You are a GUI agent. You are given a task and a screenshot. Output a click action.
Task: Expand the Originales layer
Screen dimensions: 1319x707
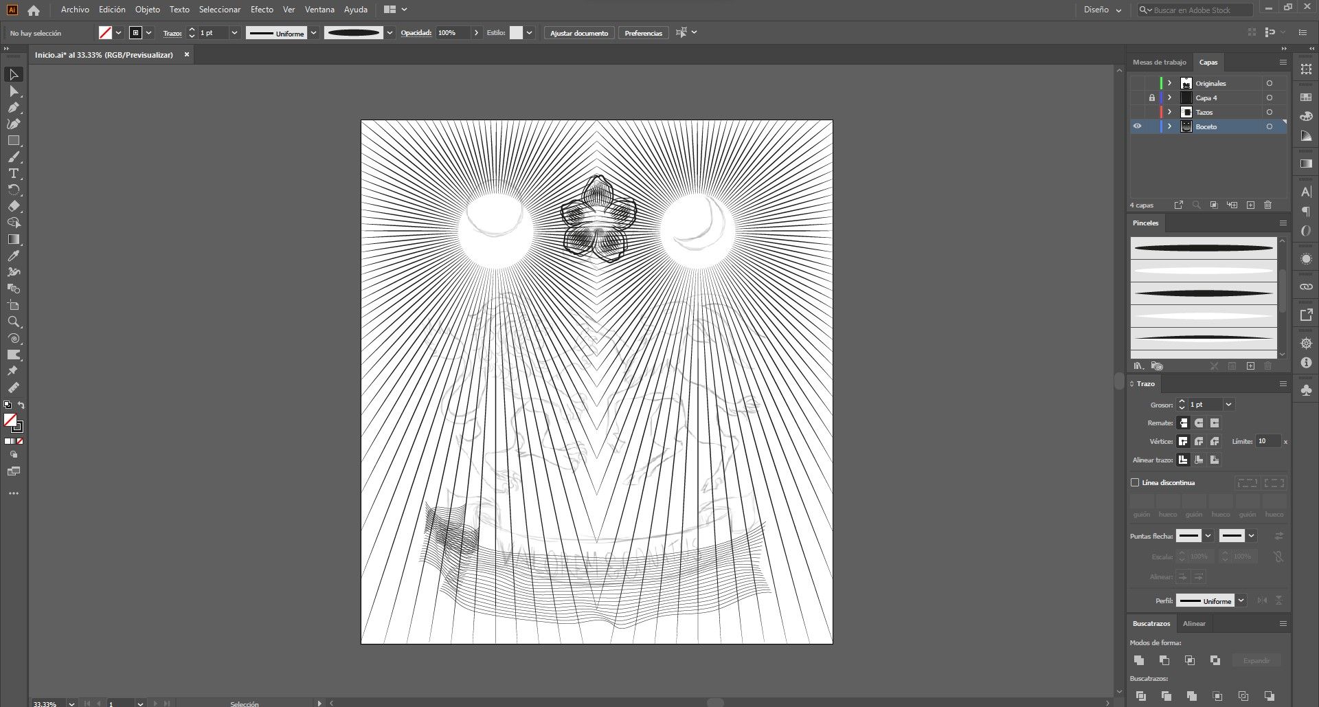[1169, 83]
